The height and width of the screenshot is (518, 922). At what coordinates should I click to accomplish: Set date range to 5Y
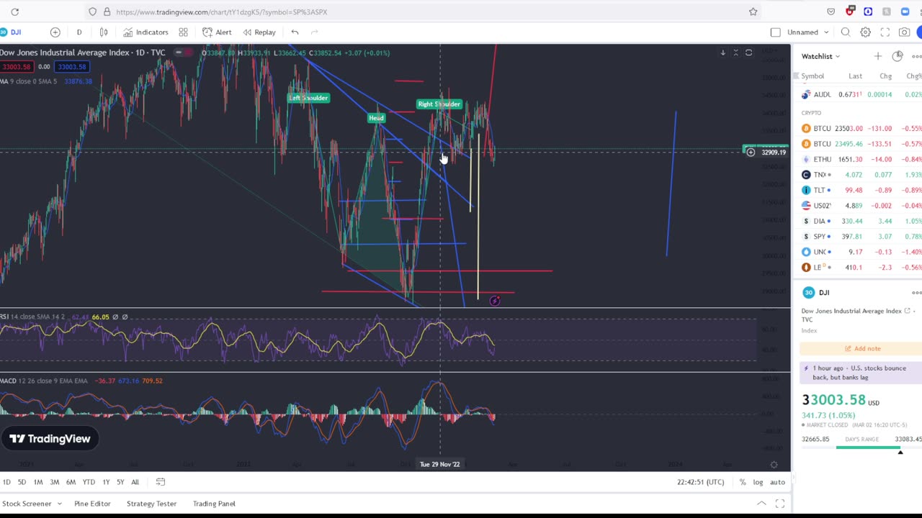coord(120,482)
